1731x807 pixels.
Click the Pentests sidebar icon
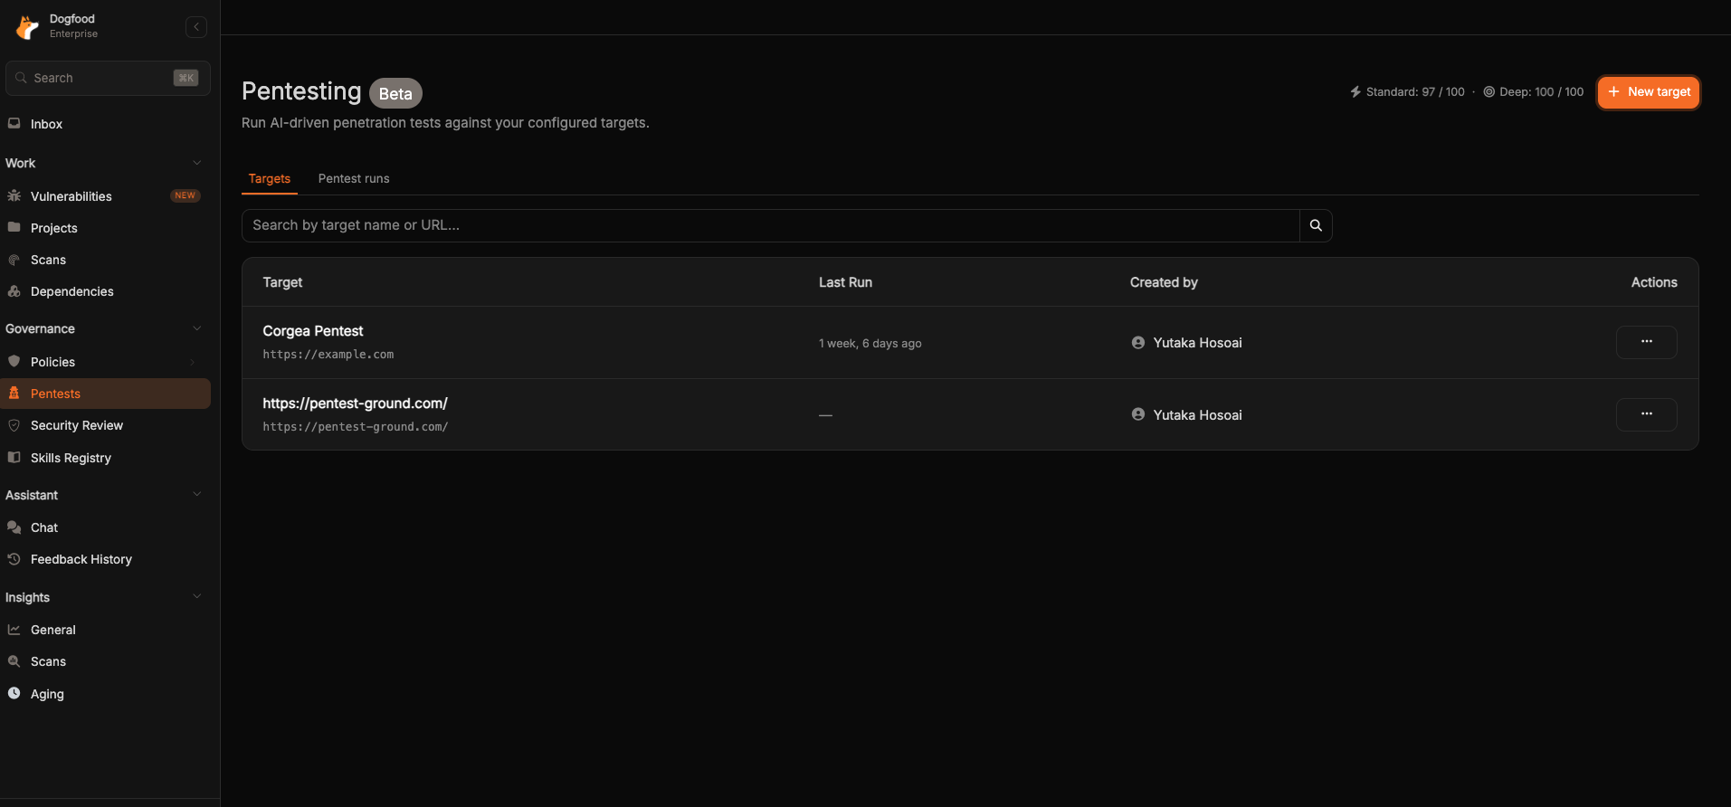(14, 393)
